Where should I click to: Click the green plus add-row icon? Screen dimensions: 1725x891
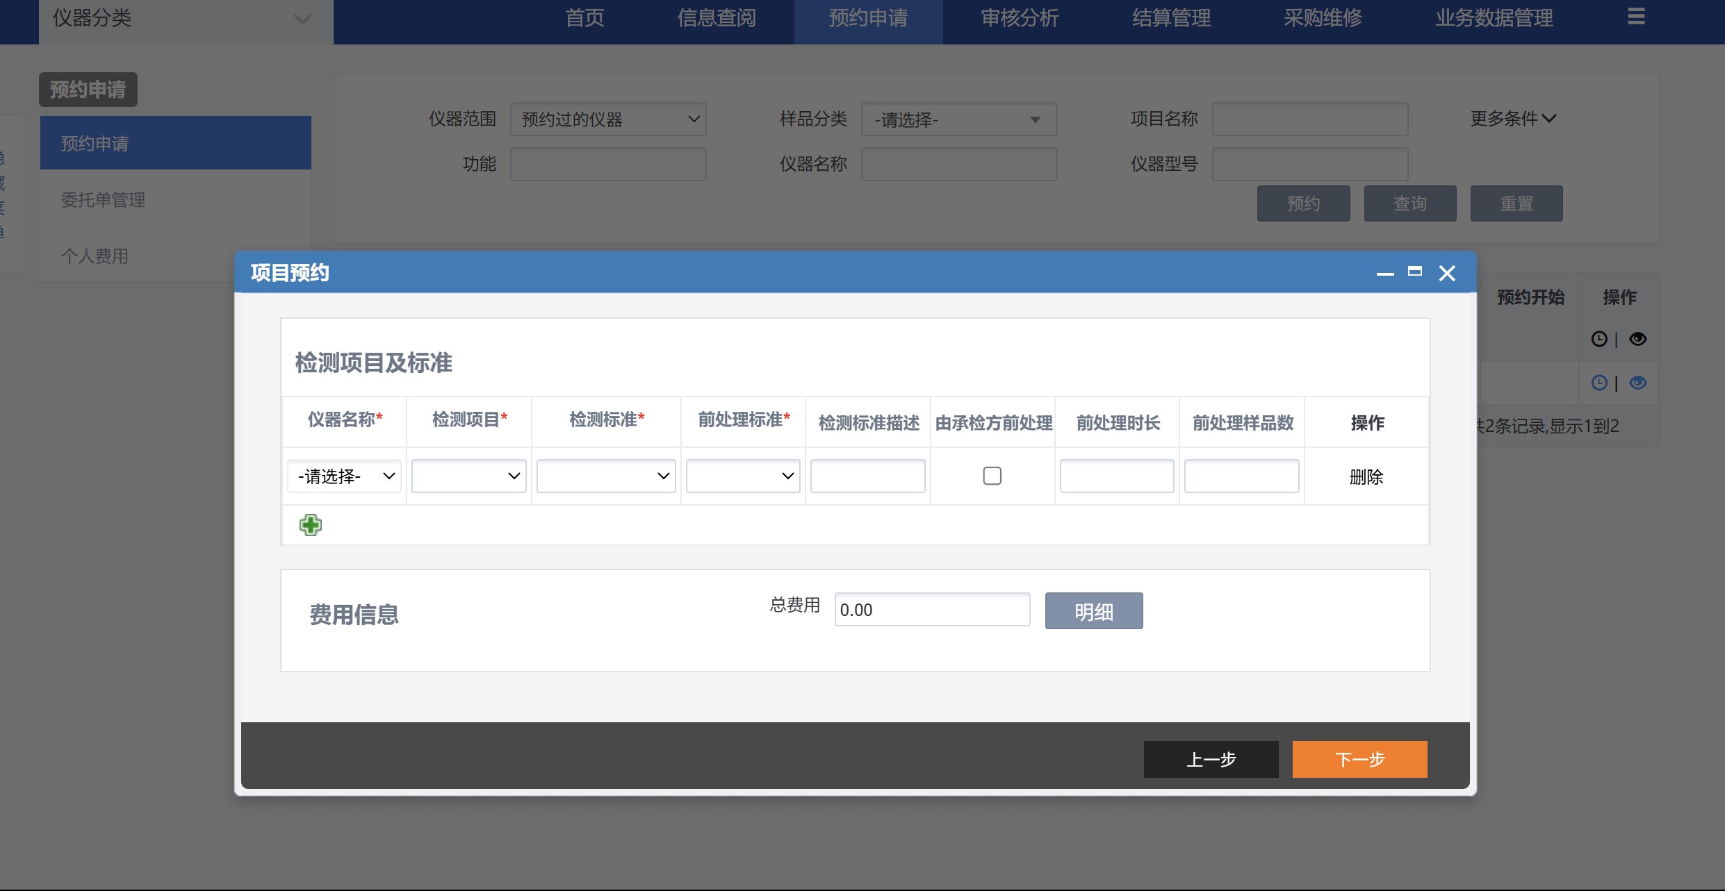(x=310, y=525)
